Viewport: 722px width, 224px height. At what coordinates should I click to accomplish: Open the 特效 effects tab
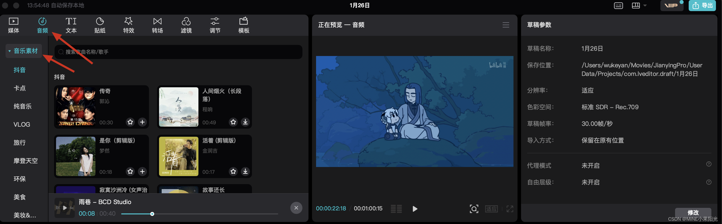coord(129,25)
